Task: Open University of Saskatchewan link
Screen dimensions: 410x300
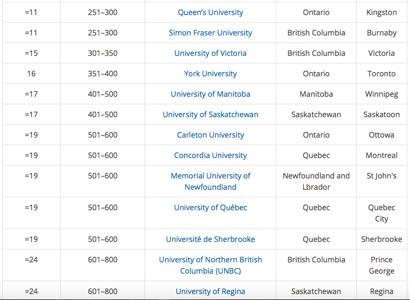Action: click(210, 115)
